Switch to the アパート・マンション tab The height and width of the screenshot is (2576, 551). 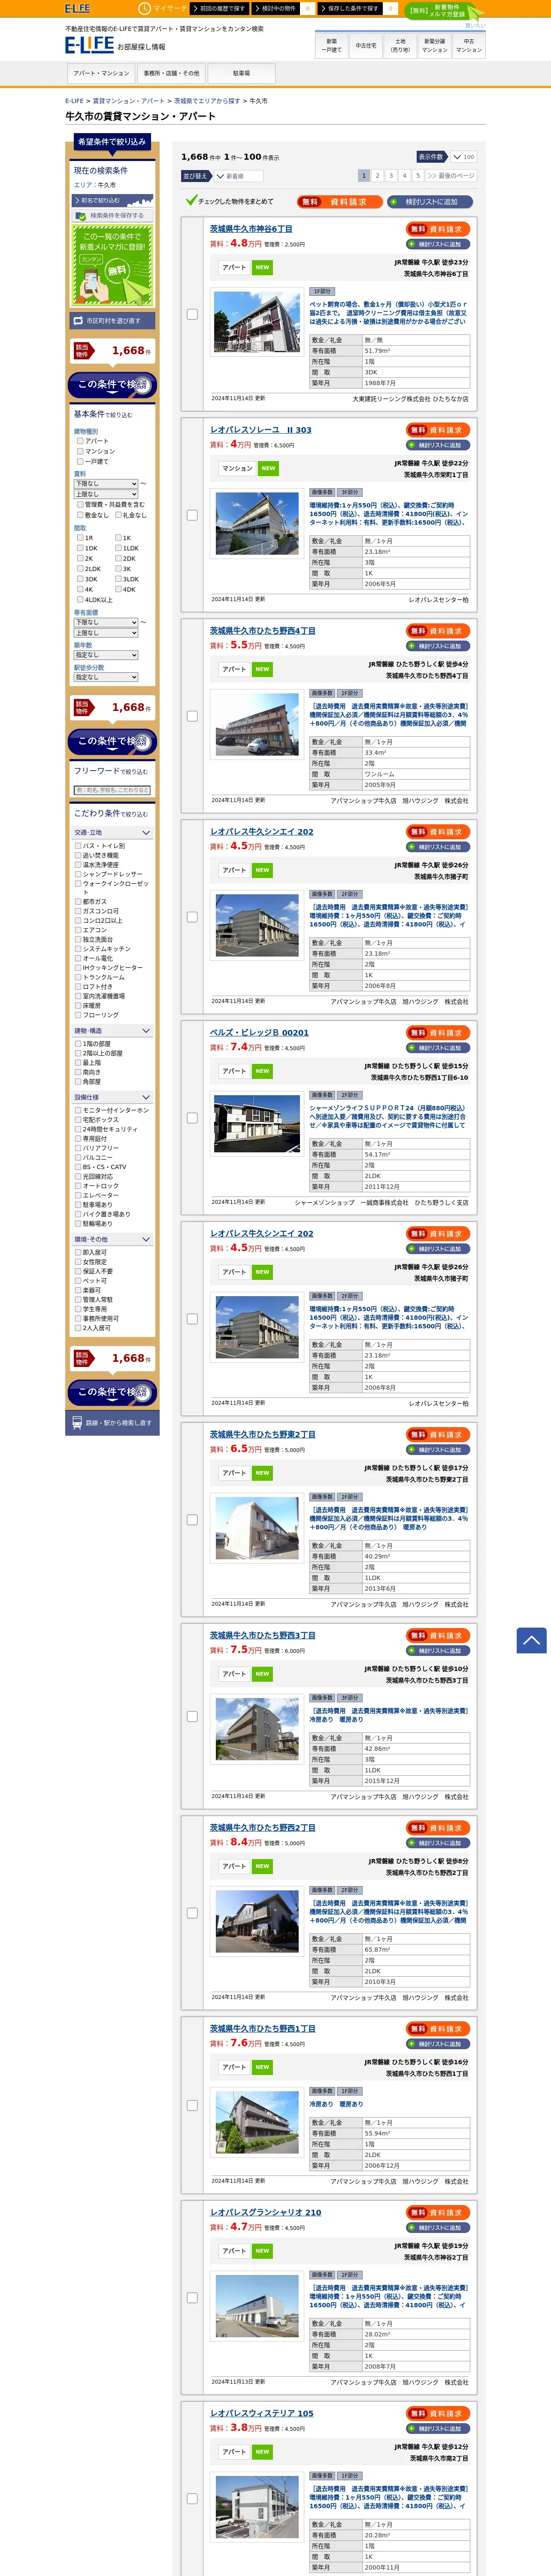pos(101,73)
